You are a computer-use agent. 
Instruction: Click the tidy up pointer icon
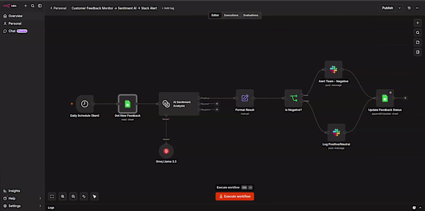pos(95,196)
